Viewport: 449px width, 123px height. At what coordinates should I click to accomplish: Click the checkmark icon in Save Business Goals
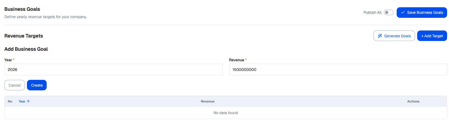(x=403, y=12)
